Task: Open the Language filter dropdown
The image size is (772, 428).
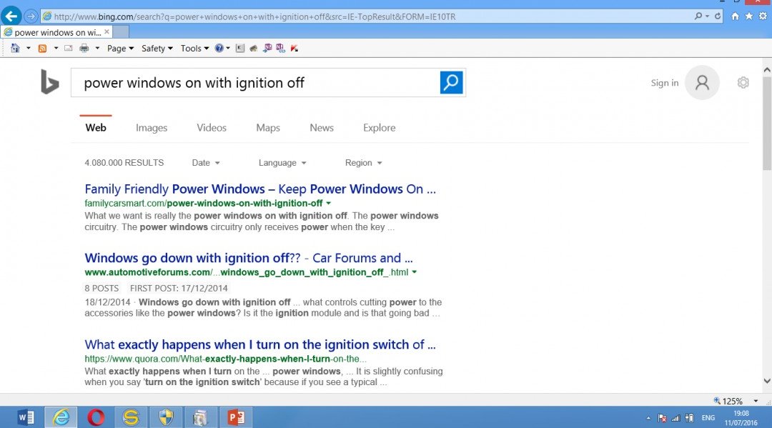Action: (282, 163)
